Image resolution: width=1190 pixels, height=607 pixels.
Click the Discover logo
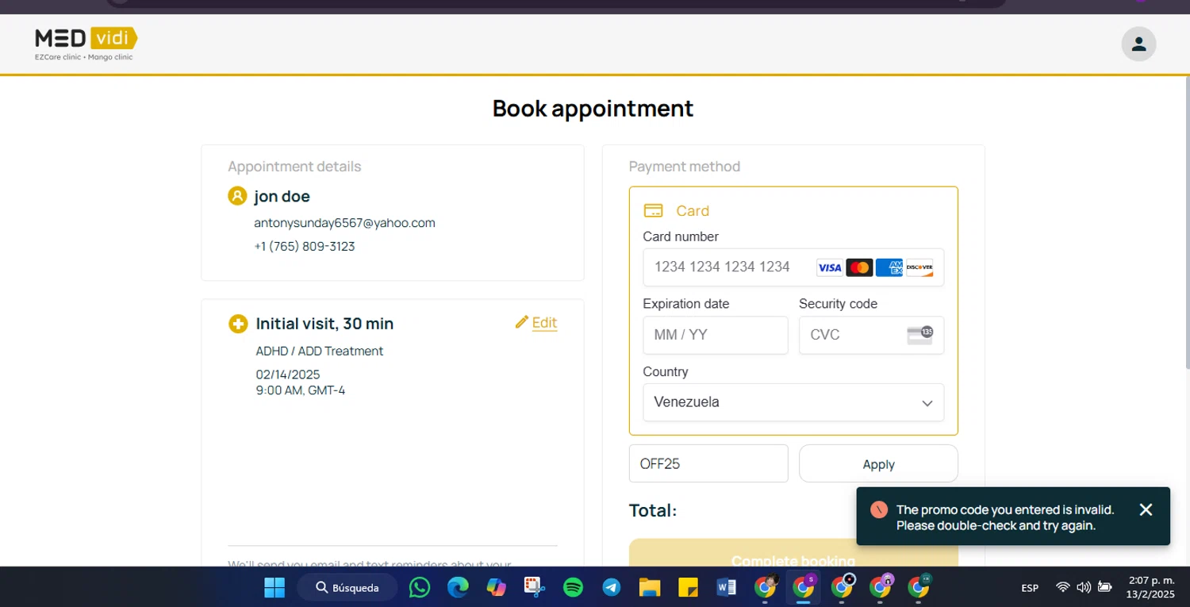(x=919, y=267)
